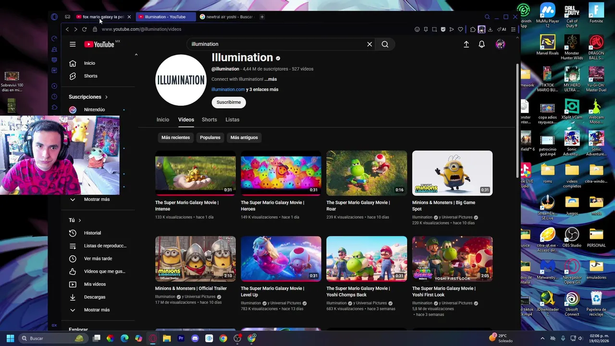Switch to 'newtral air yoshi' browser tab
This screenshot has height=346, width=615.
(226, 17)
